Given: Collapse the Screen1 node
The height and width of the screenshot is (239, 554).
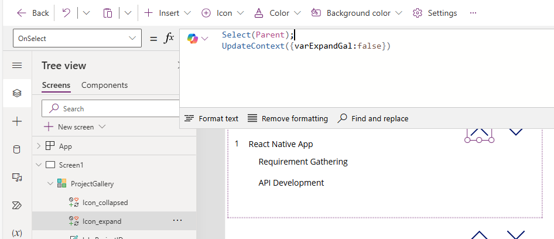Looking at the screenshot, I should tap(39, 165).
